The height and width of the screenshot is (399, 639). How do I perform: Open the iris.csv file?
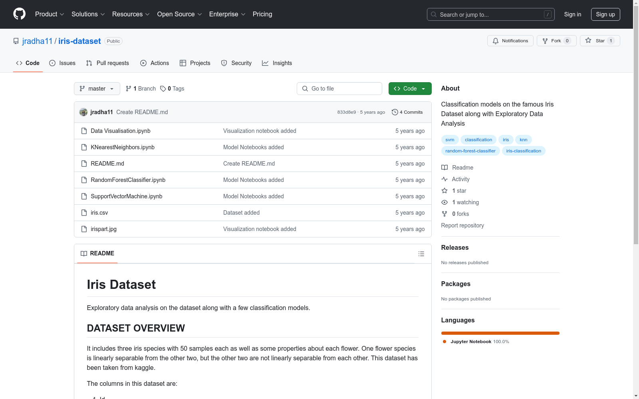tap(99, 213)
